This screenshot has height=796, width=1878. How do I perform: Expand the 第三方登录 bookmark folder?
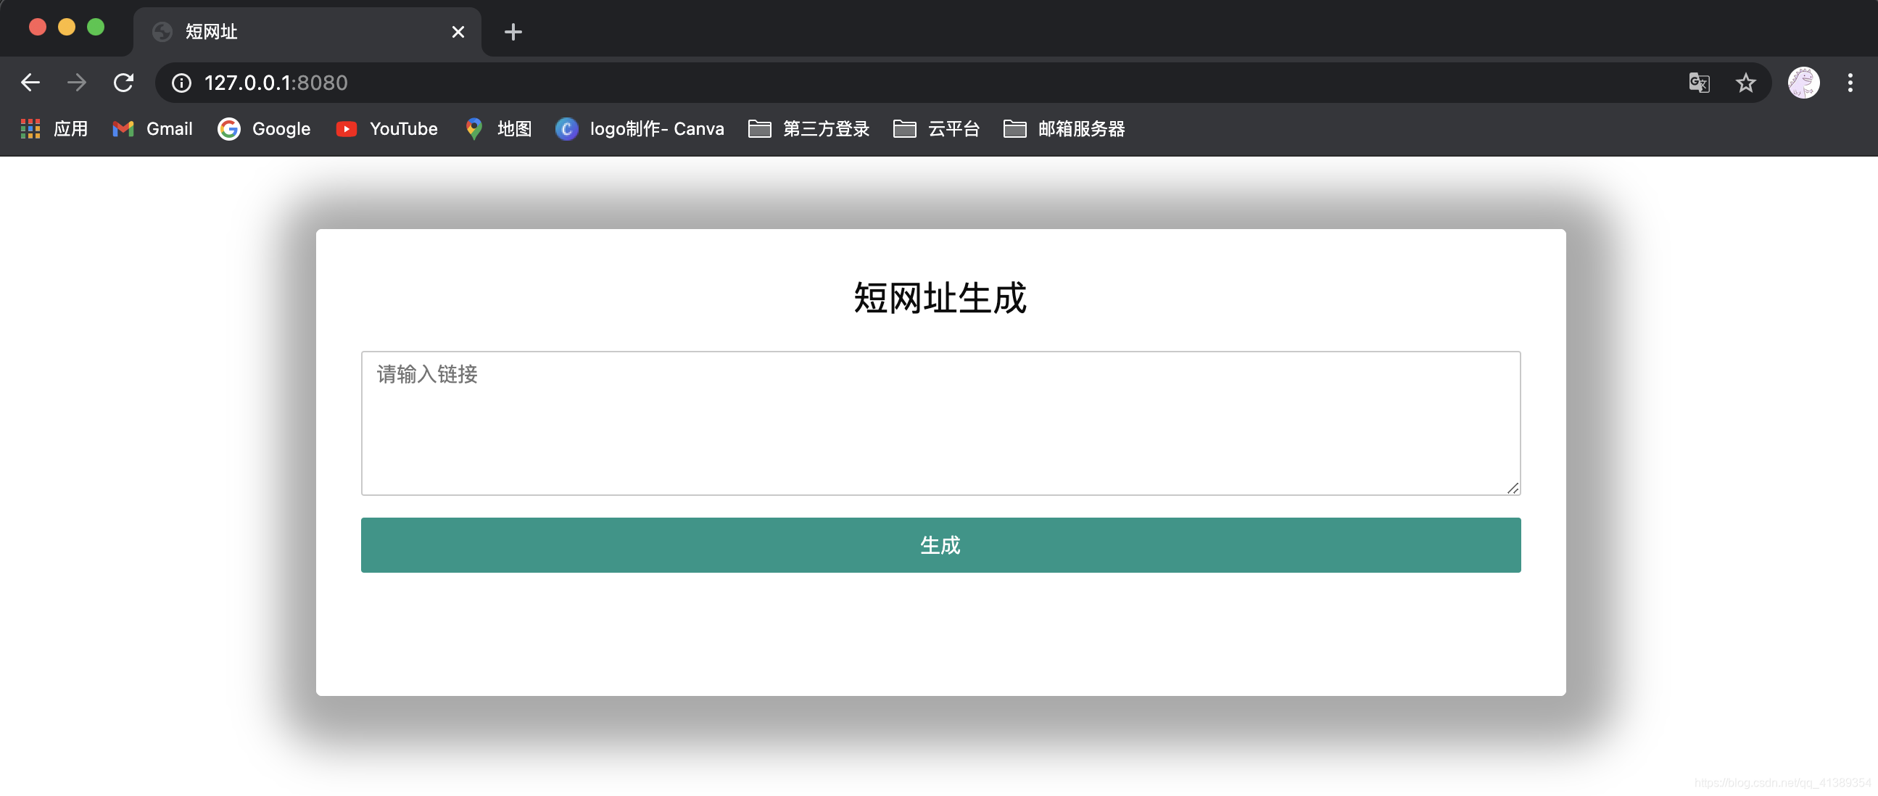(809, 129)
